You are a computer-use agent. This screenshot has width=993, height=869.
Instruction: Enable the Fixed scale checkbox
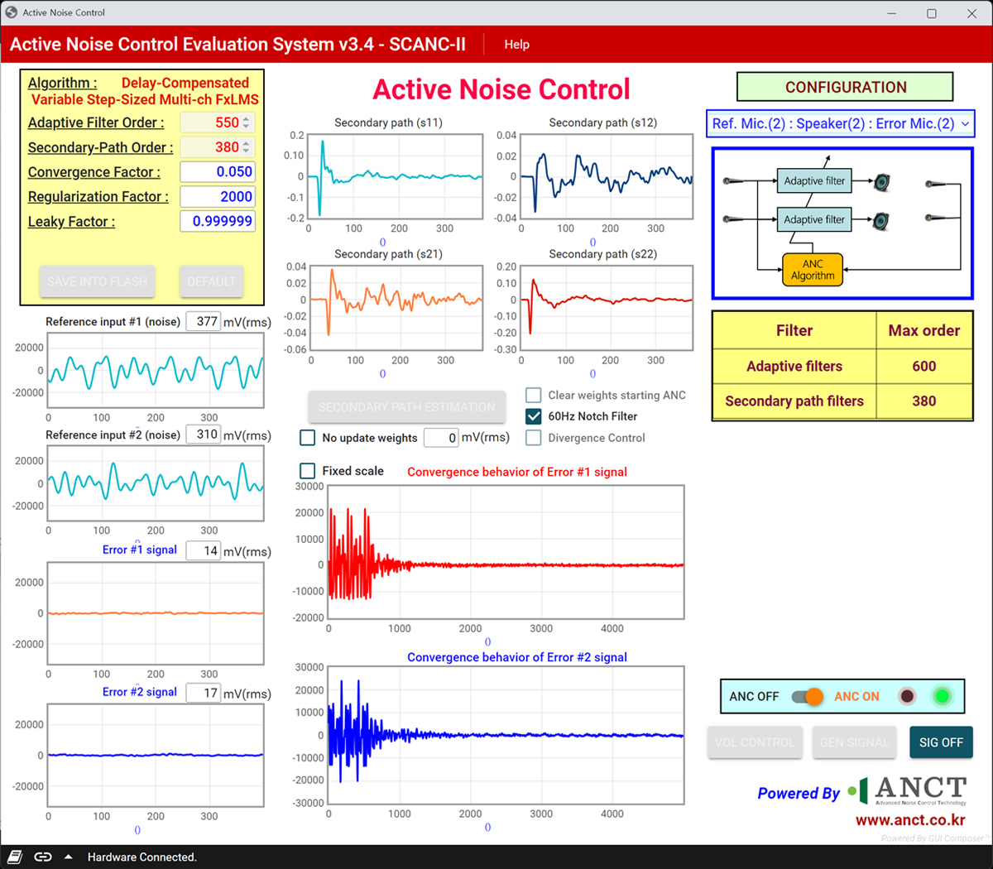coord(308,471)
